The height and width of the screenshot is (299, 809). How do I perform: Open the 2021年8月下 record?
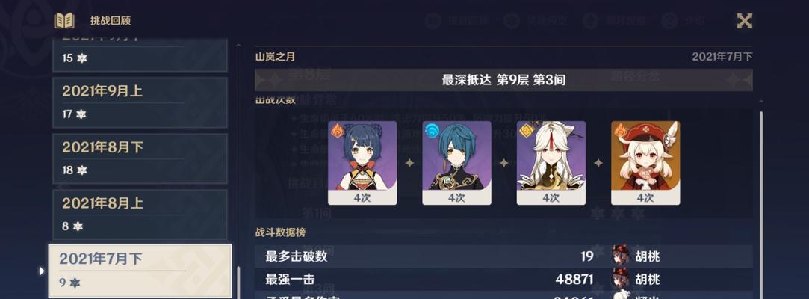[x=140, y=158]
